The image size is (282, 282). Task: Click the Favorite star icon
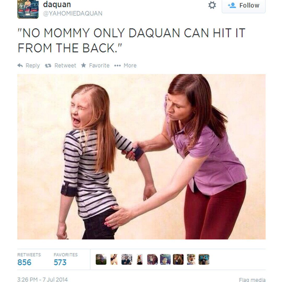pos(84,65)
